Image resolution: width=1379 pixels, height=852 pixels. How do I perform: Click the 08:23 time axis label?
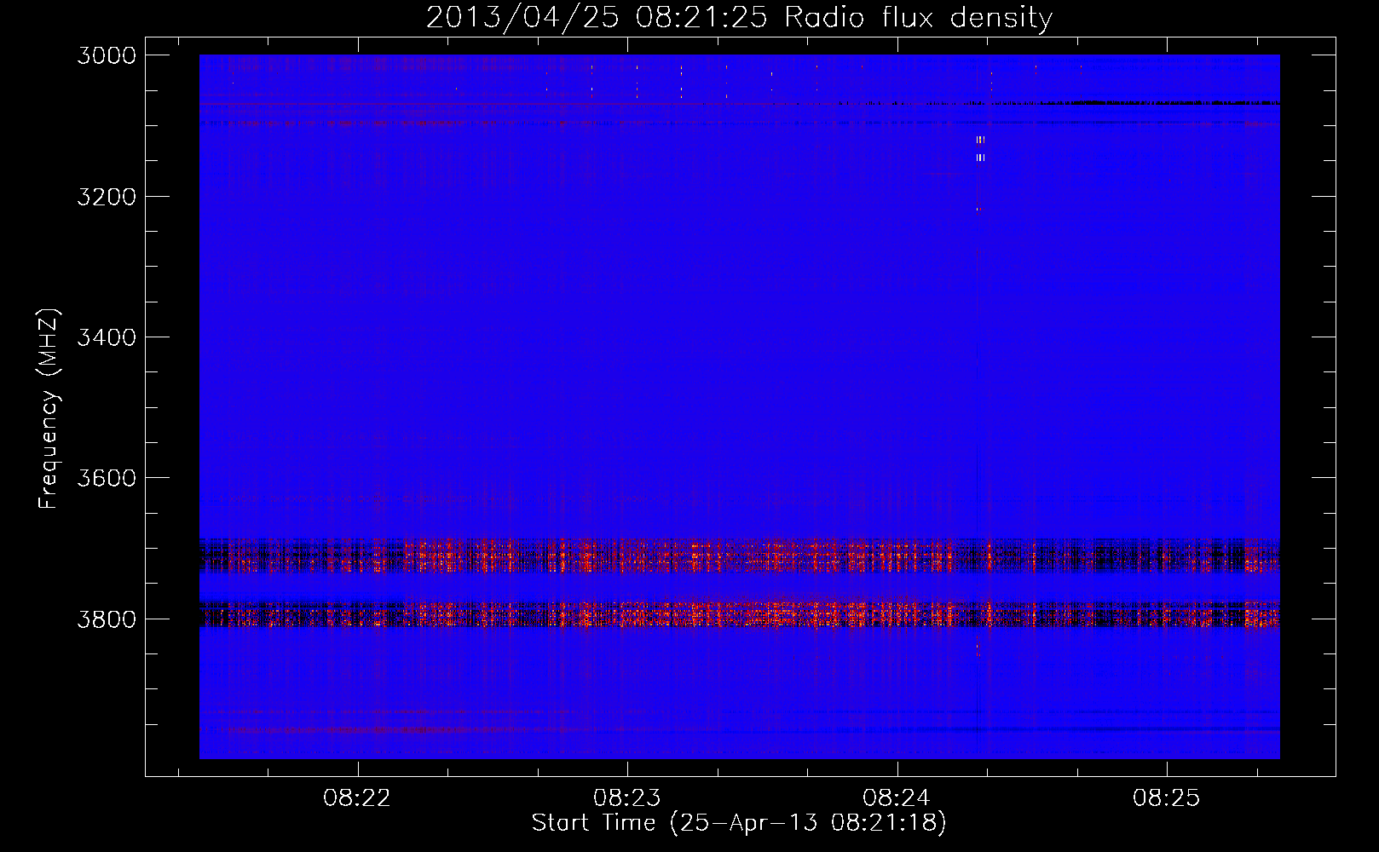point(627,797)
